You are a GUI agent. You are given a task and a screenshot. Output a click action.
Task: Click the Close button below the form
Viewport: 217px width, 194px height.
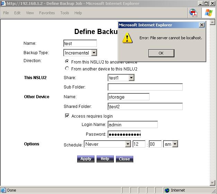point(124,159)
